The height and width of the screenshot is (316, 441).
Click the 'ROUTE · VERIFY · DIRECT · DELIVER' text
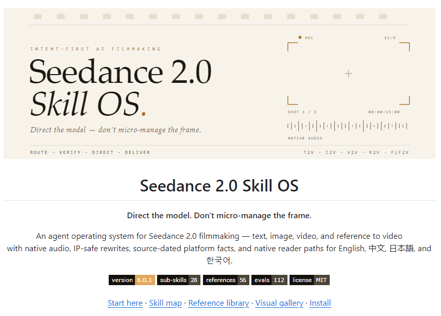point(90,152)
